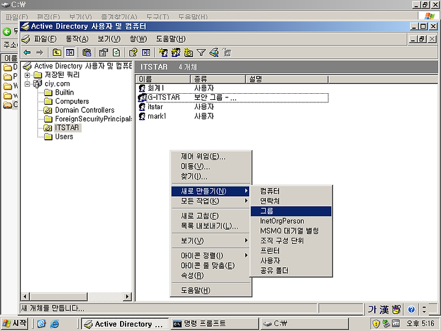Choose 공유 폴더 in the New submenu
Viewport: 441px width, 331px height.
click(x=291, y=271)
